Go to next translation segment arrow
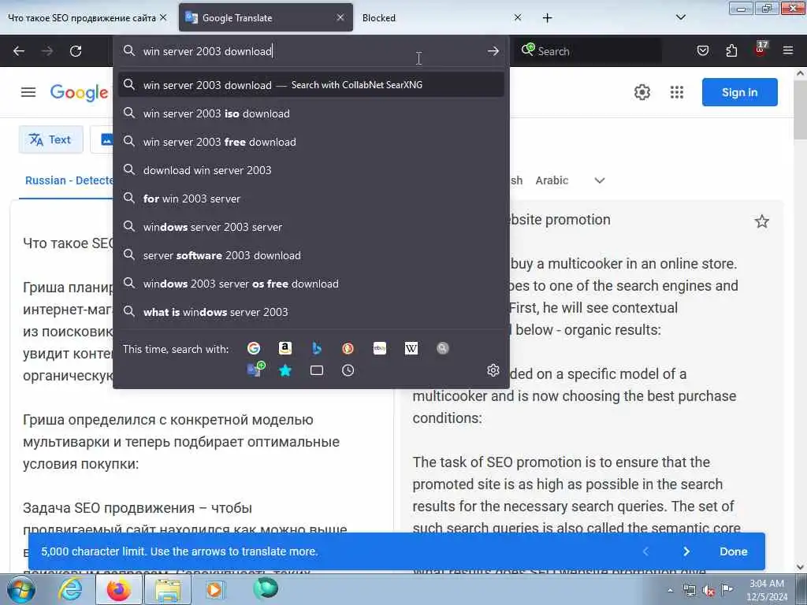The height and width of the screenshot is (605, 807). (686, 551)
